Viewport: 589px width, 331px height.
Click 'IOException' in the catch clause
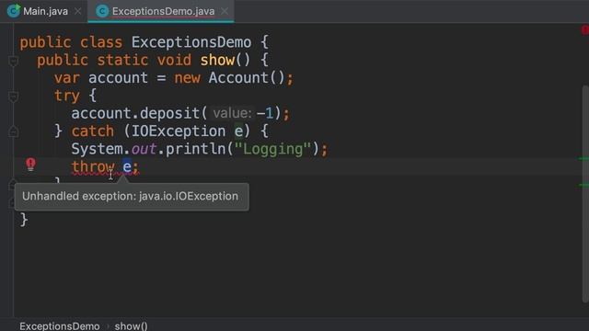[x=178, y=131]
